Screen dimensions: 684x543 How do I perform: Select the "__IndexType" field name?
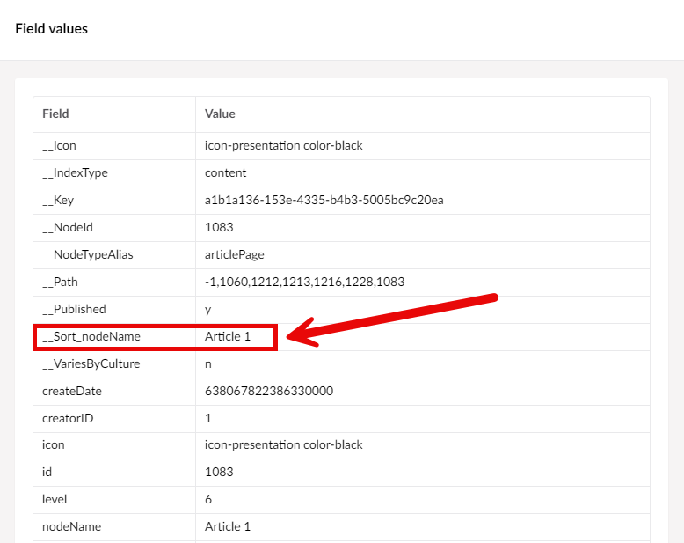pyautogui.click(x=75, y=172)
